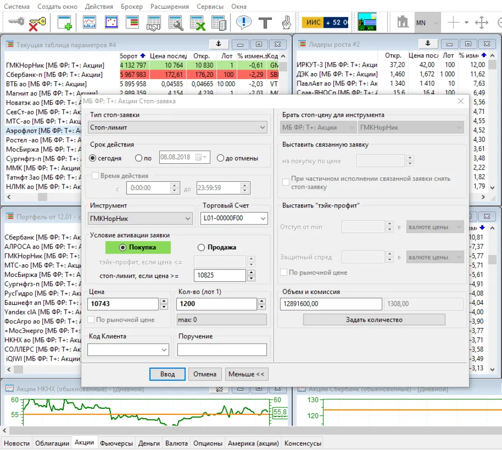Click the crosshair move arrows toolbar icon
This screenshot has height=450, width=502.
[482, 23]
